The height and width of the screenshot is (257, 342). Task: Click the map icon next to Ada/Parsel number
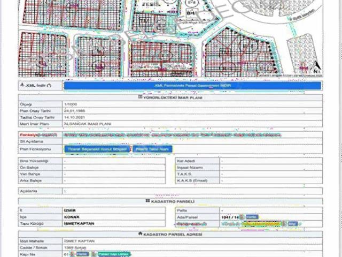click(x=243, y=216)
